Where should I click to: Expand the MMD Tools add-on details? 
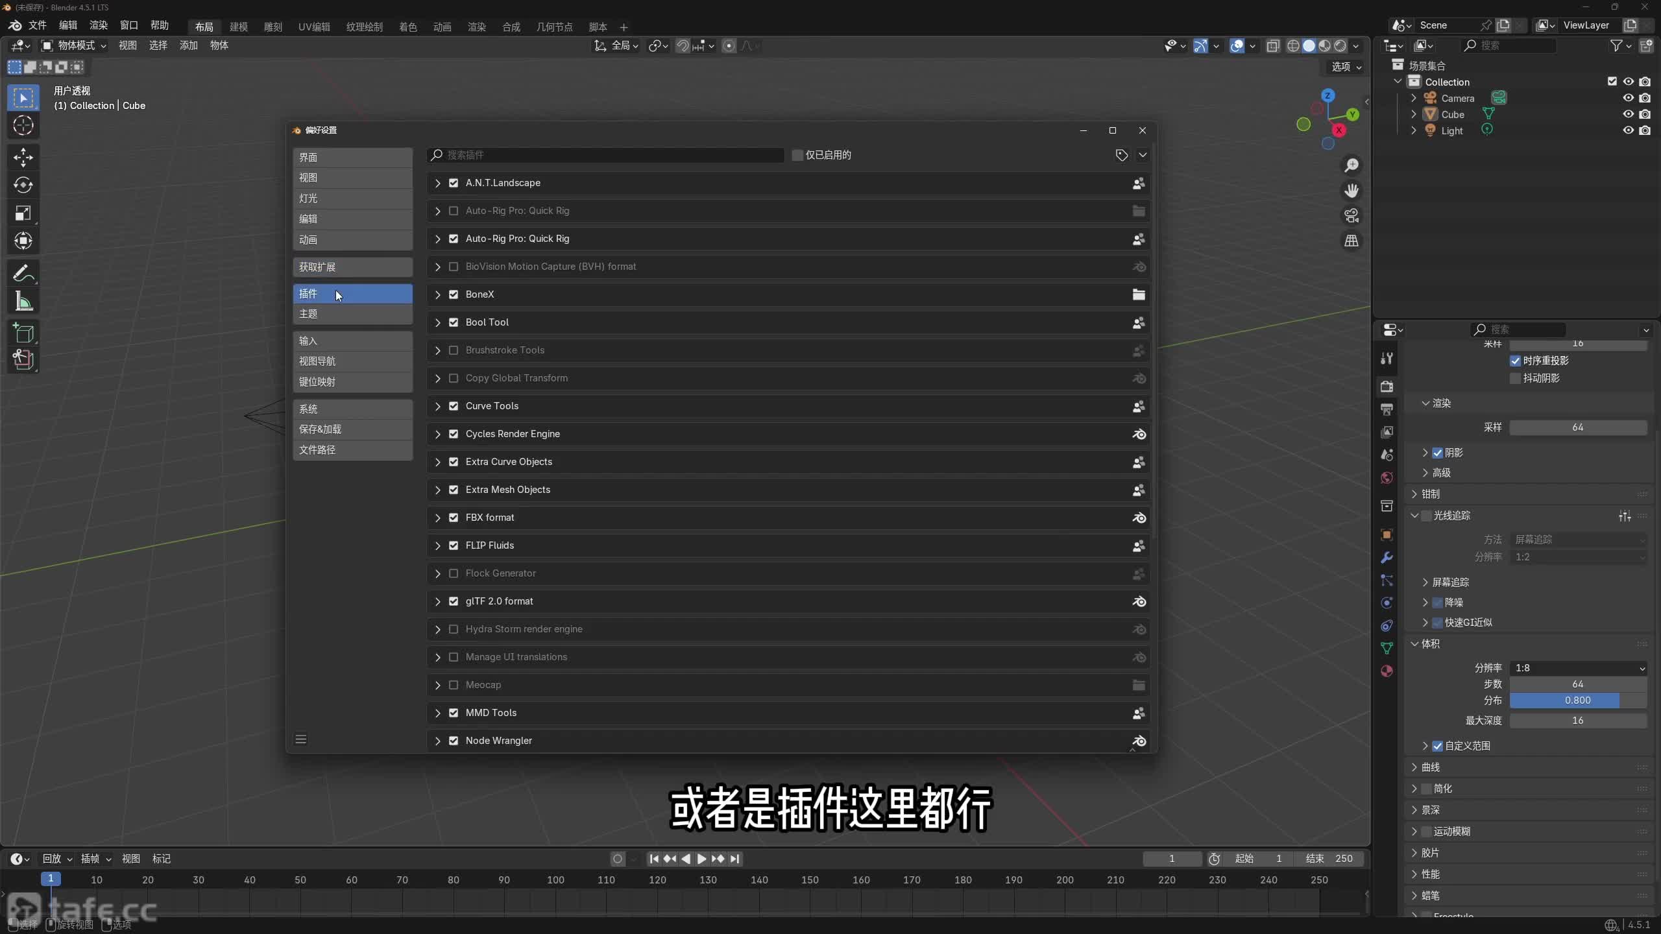pyautogui.click(x=438, y=713)
